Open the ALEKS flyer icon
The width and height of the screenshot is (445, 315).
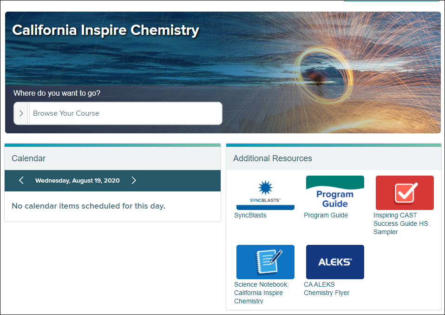click(x=334, y=262)
